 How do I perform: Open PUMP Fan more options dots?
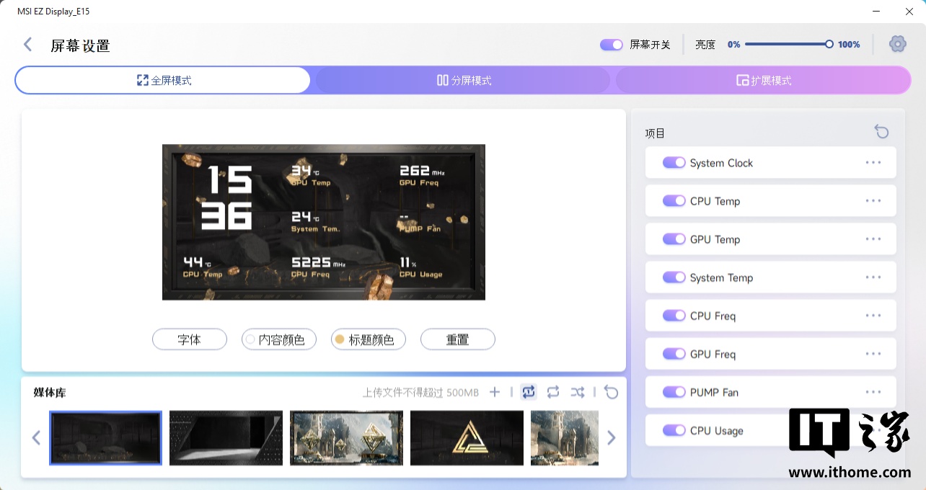click(873, 392)
